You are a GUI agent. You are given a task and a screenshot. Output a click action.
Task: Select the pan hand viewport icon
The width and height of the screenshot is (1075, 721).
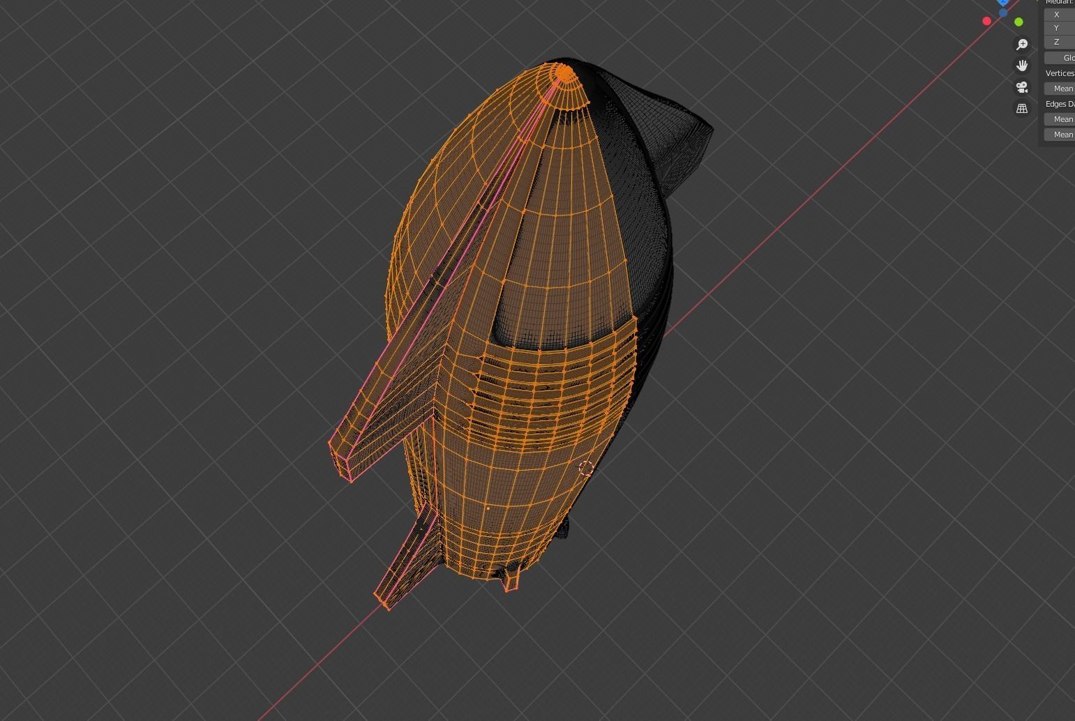pyautogui.click(x=1022, y=66)
